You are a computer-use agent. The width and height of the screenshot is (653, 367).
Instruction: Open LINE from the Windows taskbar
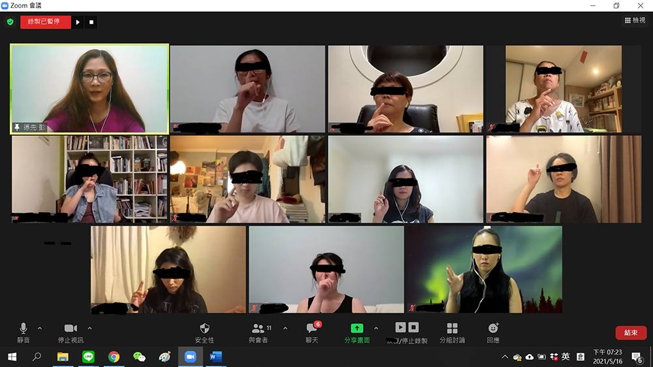pyautogui.click(x=88, y=357)
